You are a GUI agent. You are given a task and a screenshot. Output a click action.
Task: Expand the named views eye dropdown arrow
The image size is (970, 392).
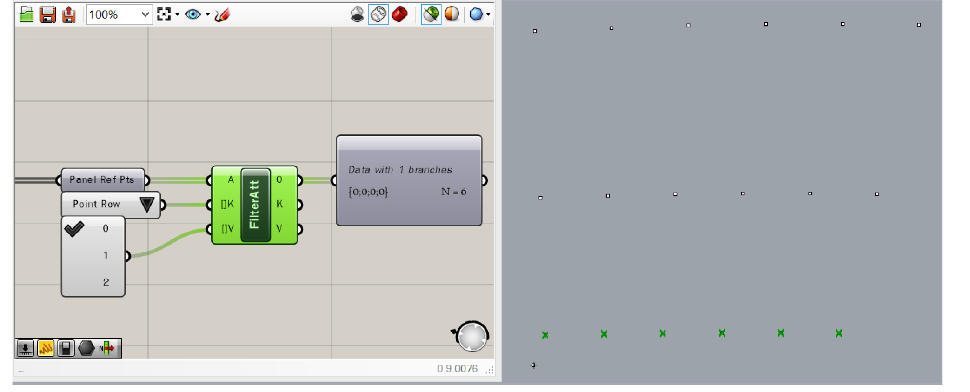(x=207, y=15)
